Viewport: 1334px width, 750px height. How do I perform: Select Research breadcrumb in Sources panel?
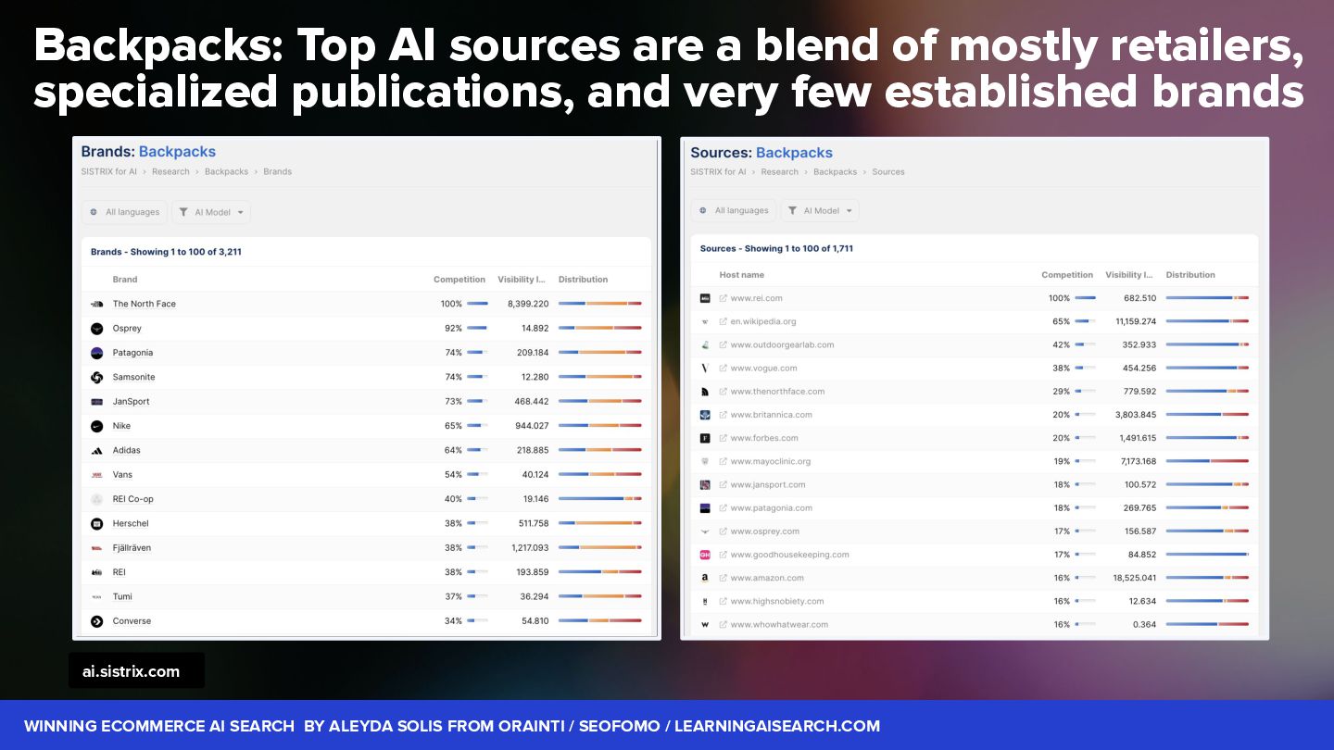click(x=779, y=171)
